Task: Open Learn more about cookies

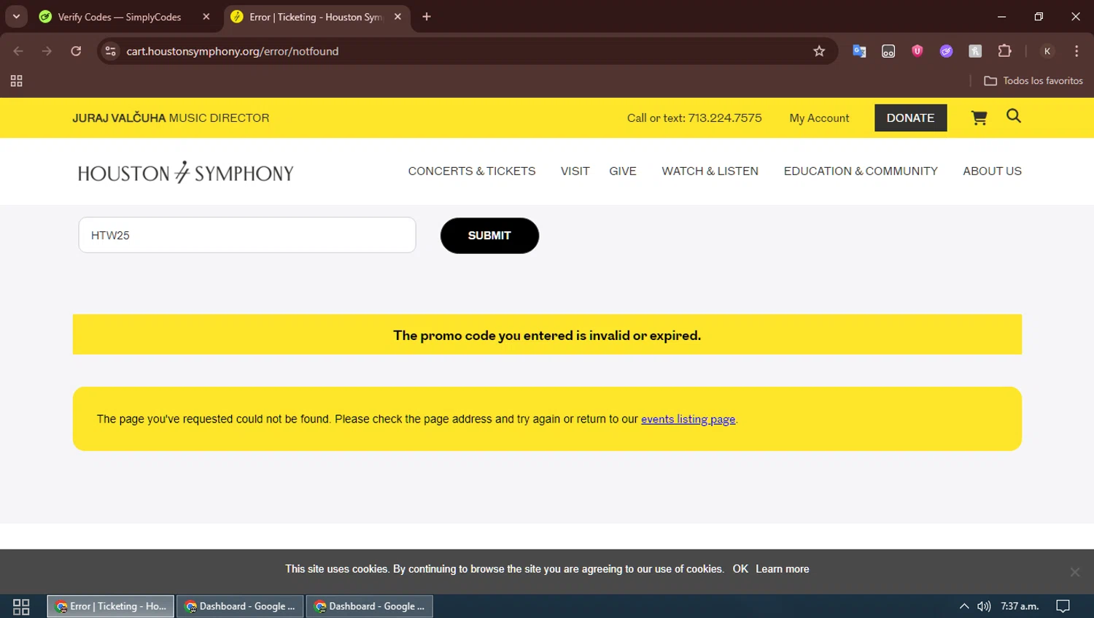Action: click(782, 569)
